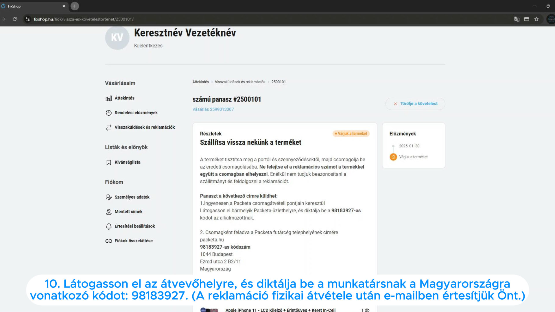Reload the page using the refresh icon
The height and width of the screenshot is (312, 555).
coord(14,19)
